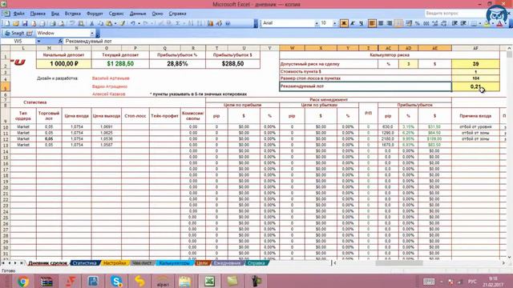Open the Правка menu

pos(38,14)
